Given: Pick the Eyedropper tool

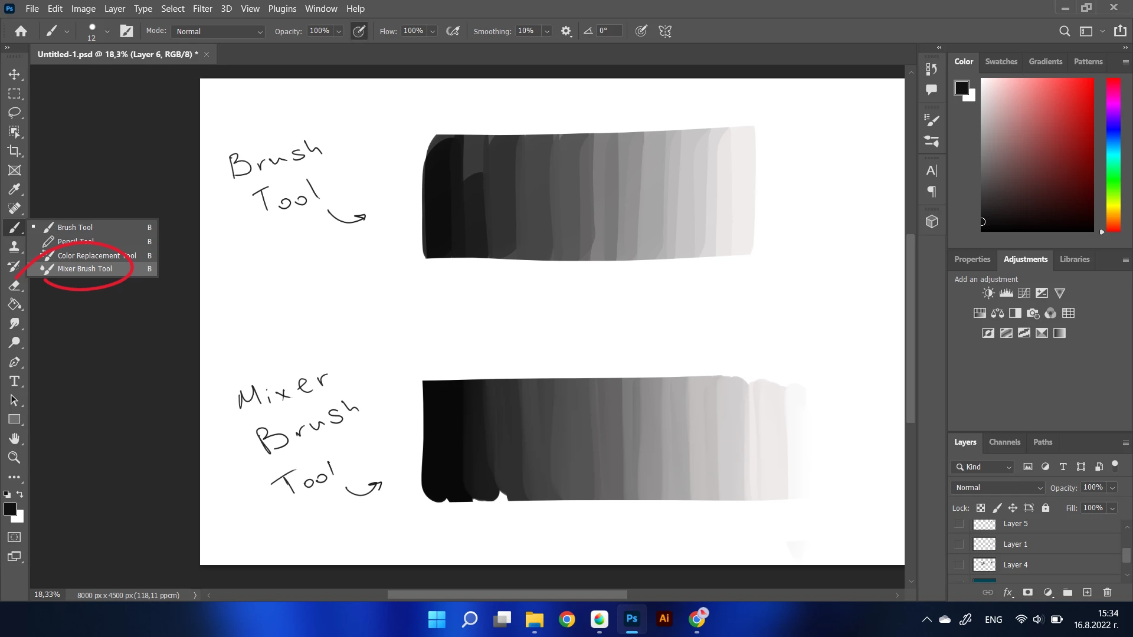Looking at the screenshot, I should pyautogui.click(x=15, y=189).
